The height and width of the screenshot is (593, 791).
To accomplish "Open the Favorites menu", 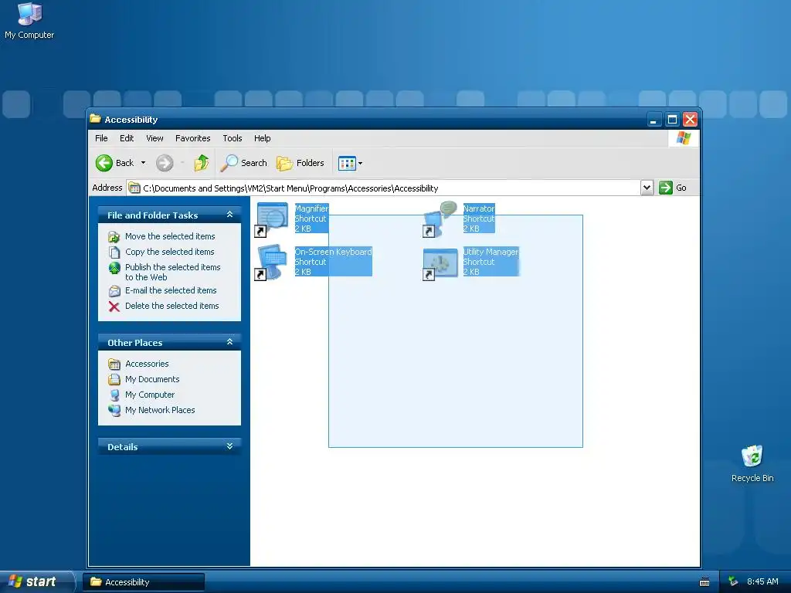I will pyautogui.click(x=192, y=138).
